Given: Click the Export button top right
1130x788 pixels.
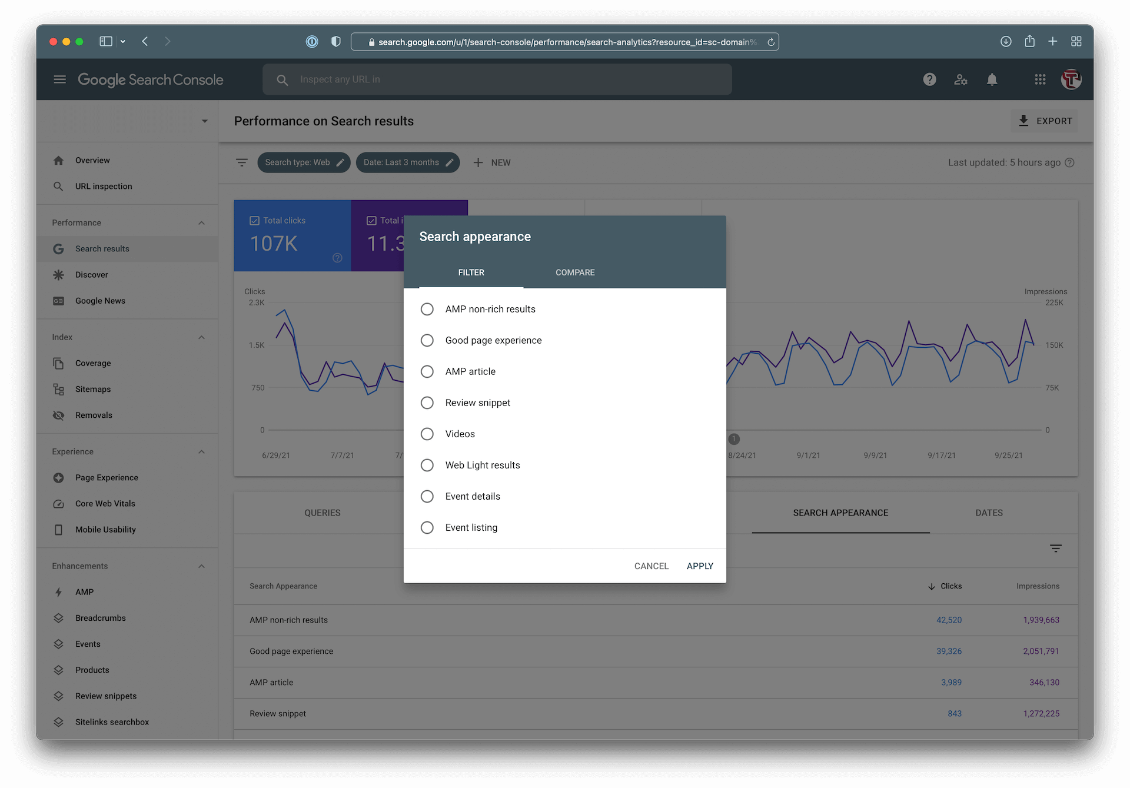Looking at the screenshot, I should click(1045, 121).
